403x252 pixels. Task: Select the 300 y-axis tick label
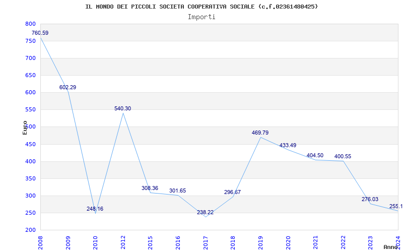[x=30, y=196]
